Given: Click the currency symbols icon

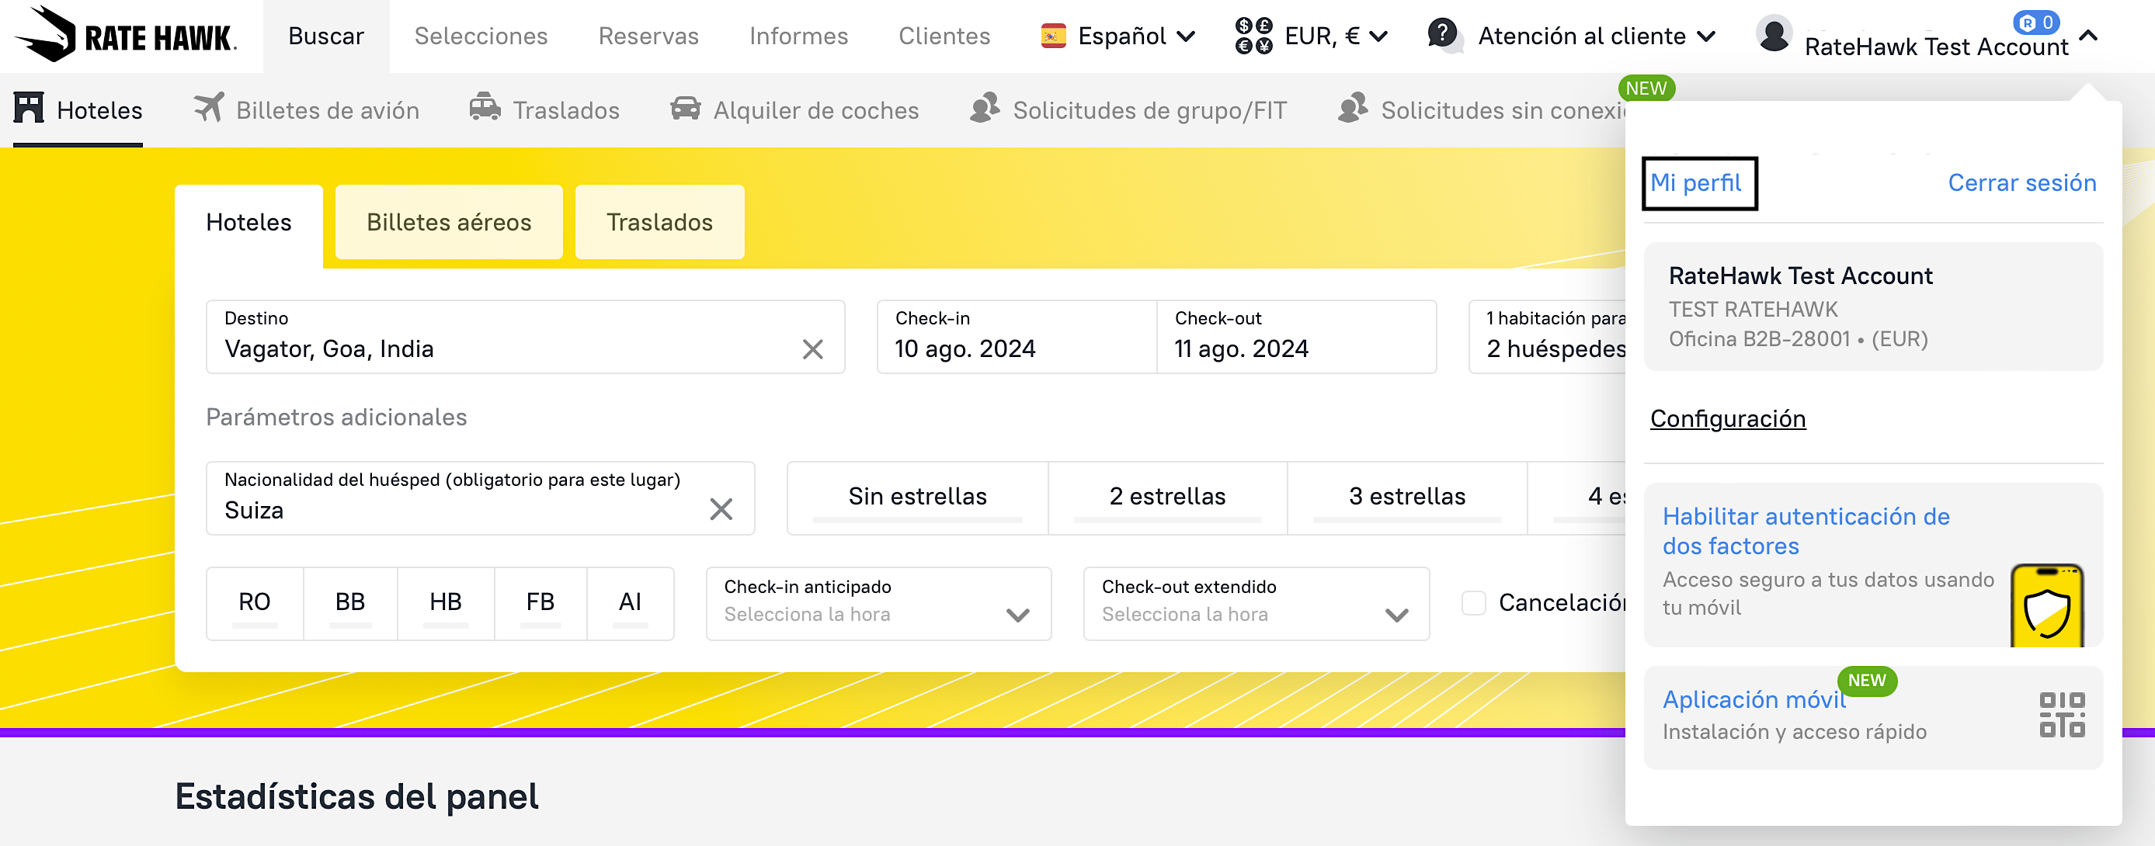Looking at the screenshot, I should coord(1253,36).
